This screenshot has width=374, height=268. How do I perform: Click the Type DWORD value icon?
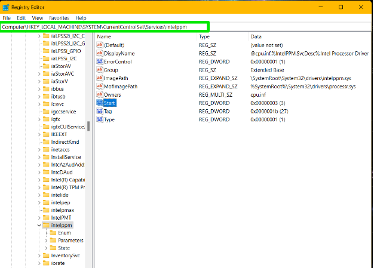click(100, 119)
